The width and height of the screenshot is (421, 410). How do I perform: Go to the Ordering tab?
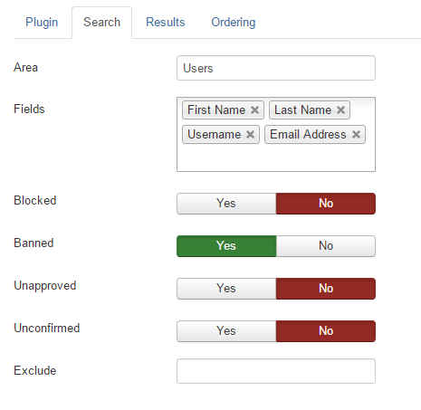click(234, 23)
